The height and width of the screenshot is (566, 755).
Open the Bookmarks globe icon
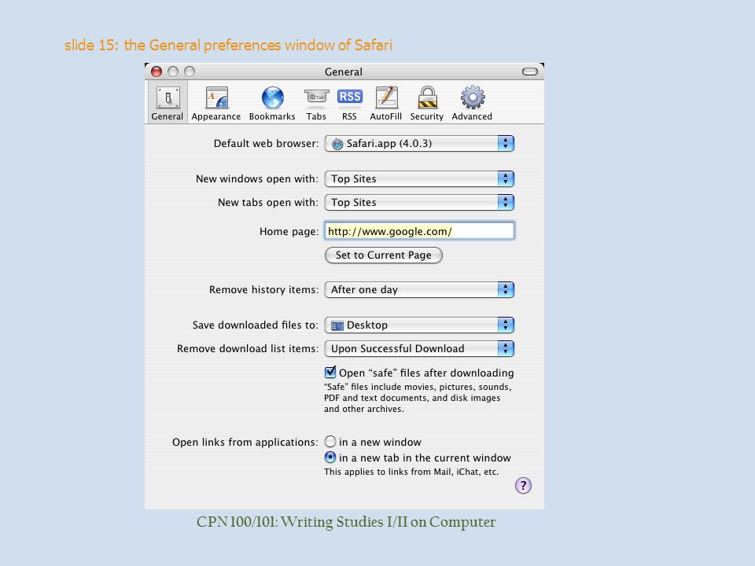coord(272,103)
